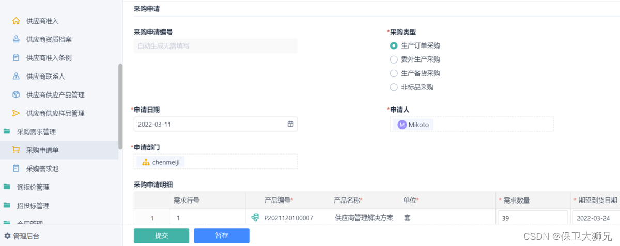620x246 pixels.
Task: Click the product icon beside P2021120100007
Action: (255, 218)
